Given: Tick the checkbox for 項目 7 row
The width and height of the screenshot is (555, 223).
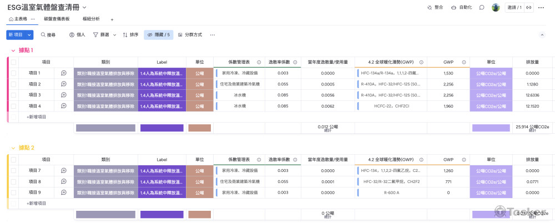Looking at the screenshot, I should [x=14, y=170].
